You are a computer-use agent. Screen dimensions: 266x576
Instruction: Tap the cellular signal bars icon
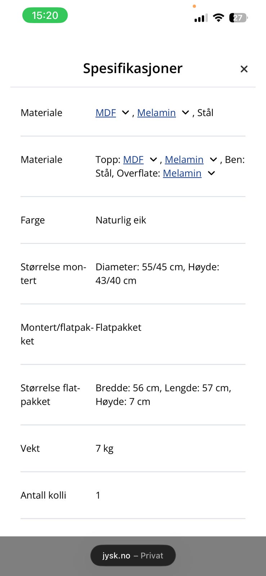click(201, 18)
